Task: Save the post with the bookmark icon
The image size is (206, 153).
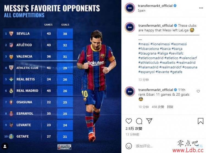Action: [x=201, y=121]
